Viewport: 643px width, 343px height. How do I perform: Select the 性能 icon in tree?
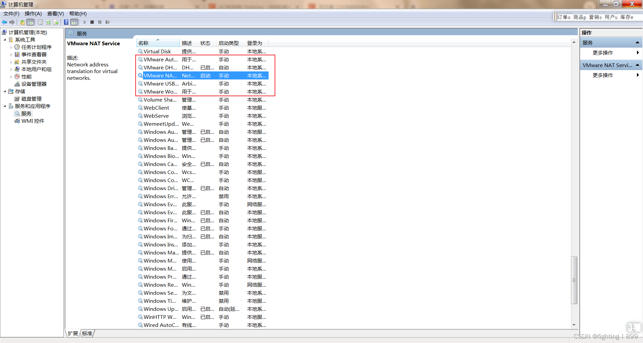point(17,77)
